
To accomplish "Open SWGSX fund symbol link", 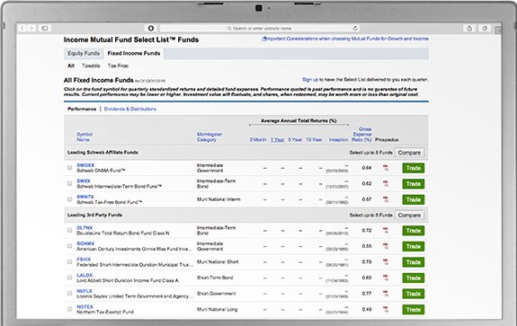I will [85, 165].
